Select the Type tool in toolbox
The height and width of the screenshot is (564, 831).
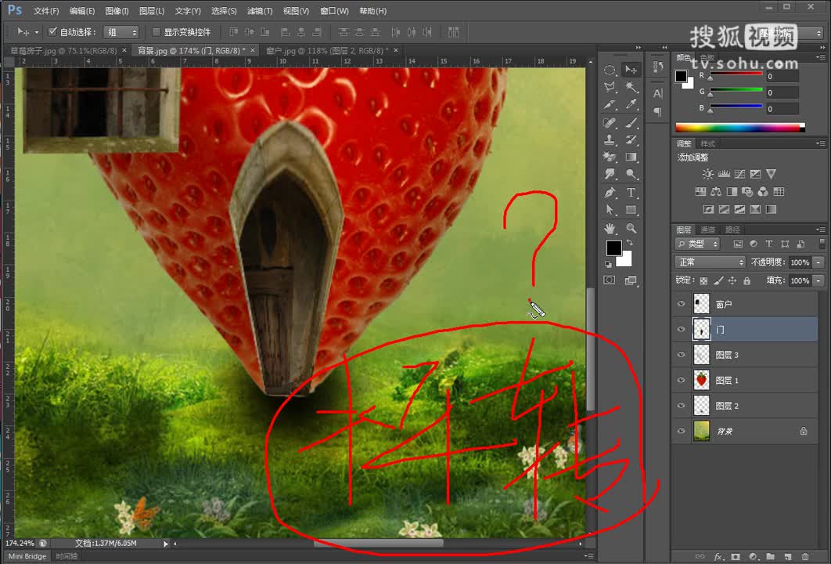[x=631, y=193]
